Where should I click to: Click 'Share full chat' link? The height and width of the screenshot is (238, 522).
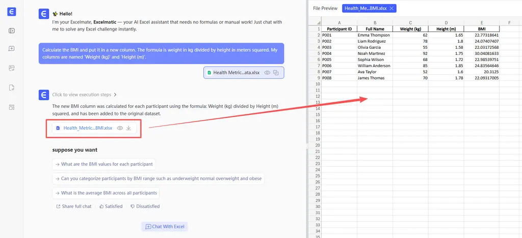[x=74, y=206]
